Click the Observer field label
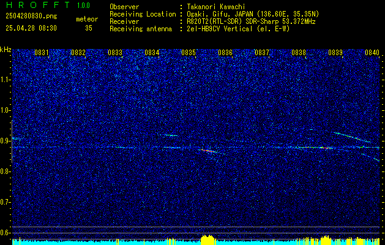385x245 pixels. [124, 7]
